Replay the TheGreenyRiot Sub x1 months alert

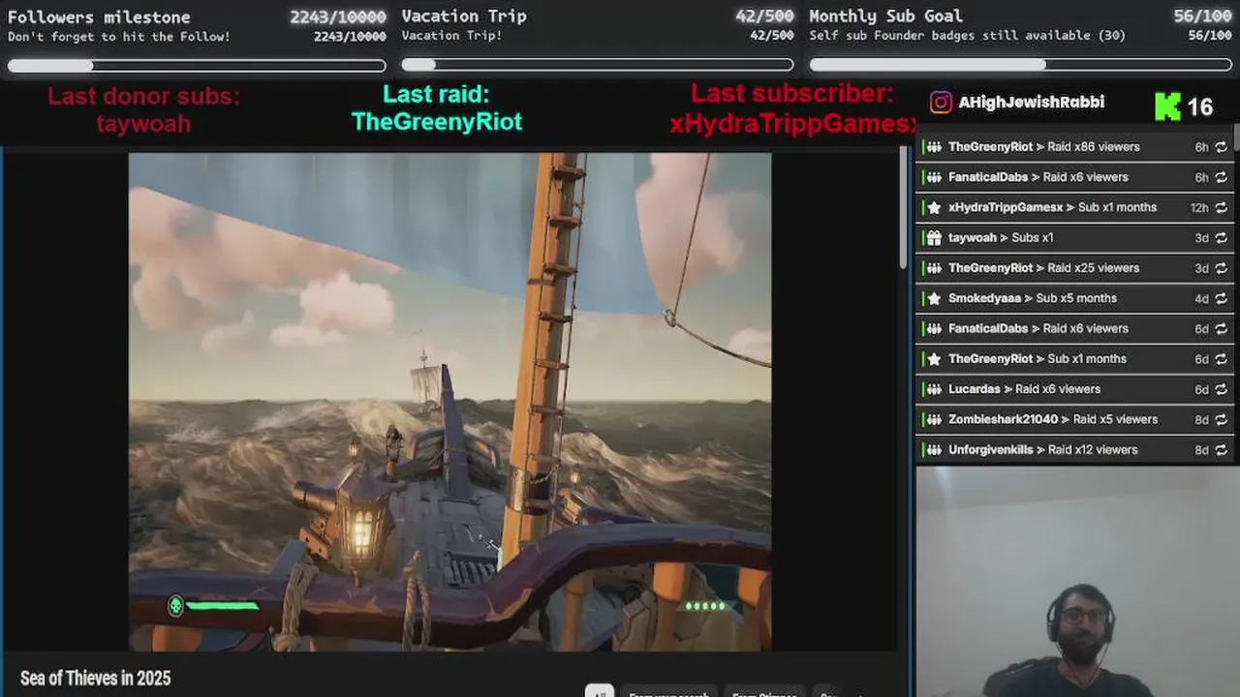(x=1221, y=358)
